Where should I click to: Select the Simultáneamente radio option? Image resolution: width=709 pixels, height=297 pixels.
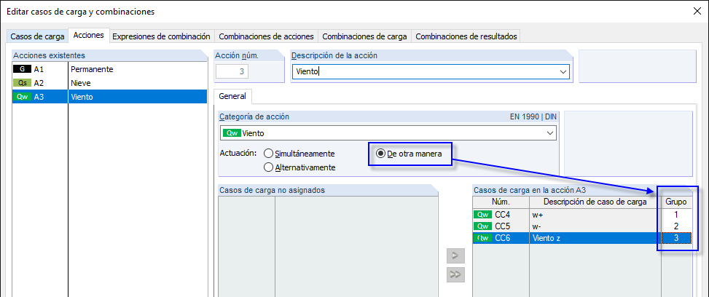click(269, 154)
